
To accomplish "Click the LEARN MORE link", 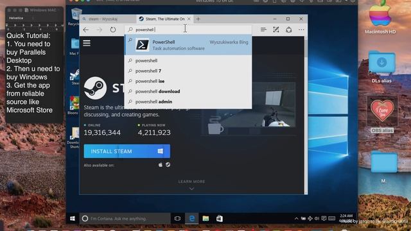I will (191, 182).
